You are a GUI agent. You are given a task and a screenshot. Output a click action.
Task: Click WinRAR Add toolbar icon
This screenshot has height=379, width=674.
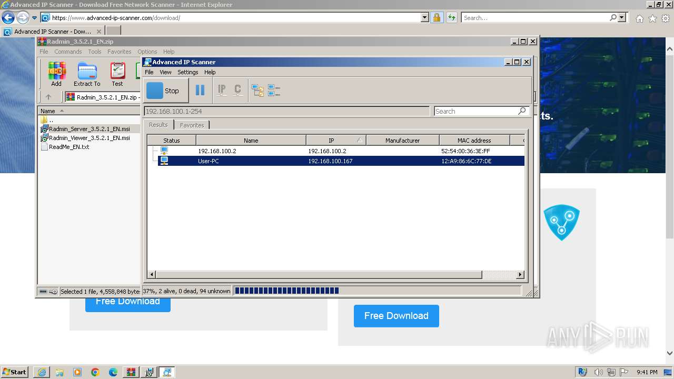[56, 74]
